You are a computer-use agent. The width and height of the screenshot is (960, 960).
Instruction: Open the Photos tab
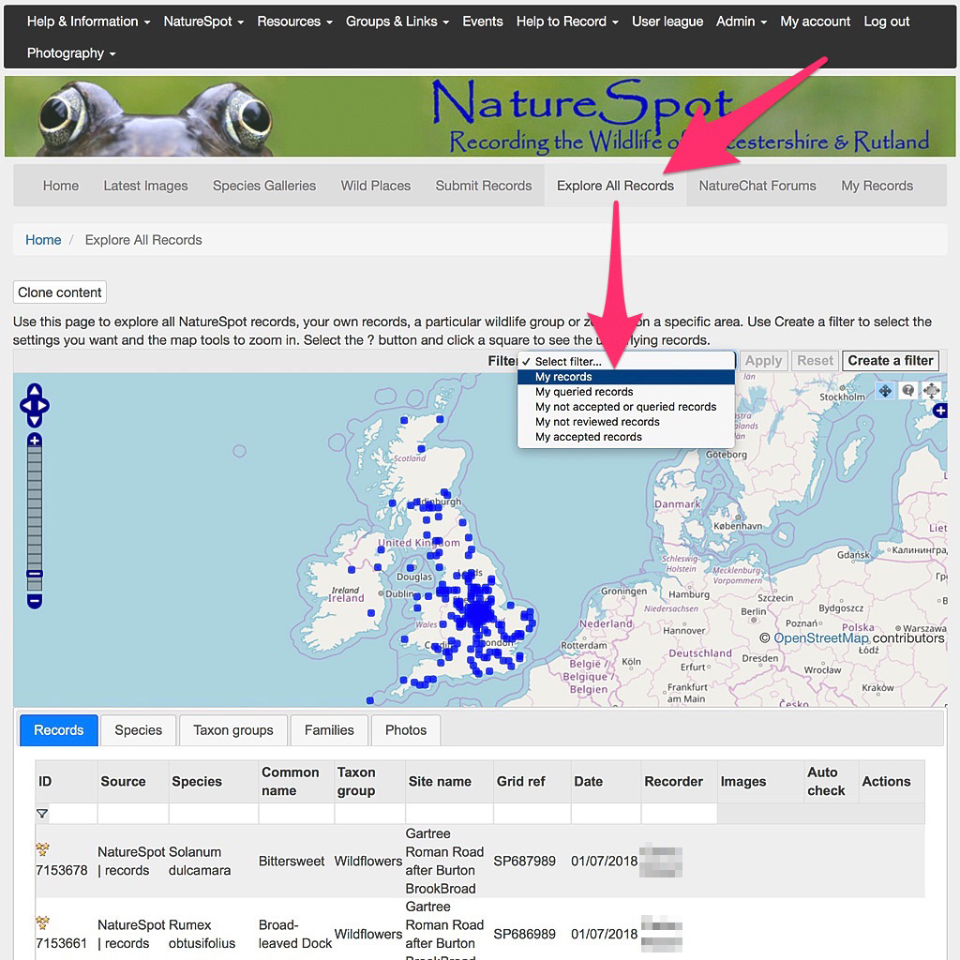point(405,730)
